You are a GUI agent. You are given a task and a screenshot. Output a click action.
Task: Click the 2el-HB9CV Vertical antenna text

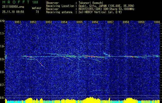pos(100,12)
